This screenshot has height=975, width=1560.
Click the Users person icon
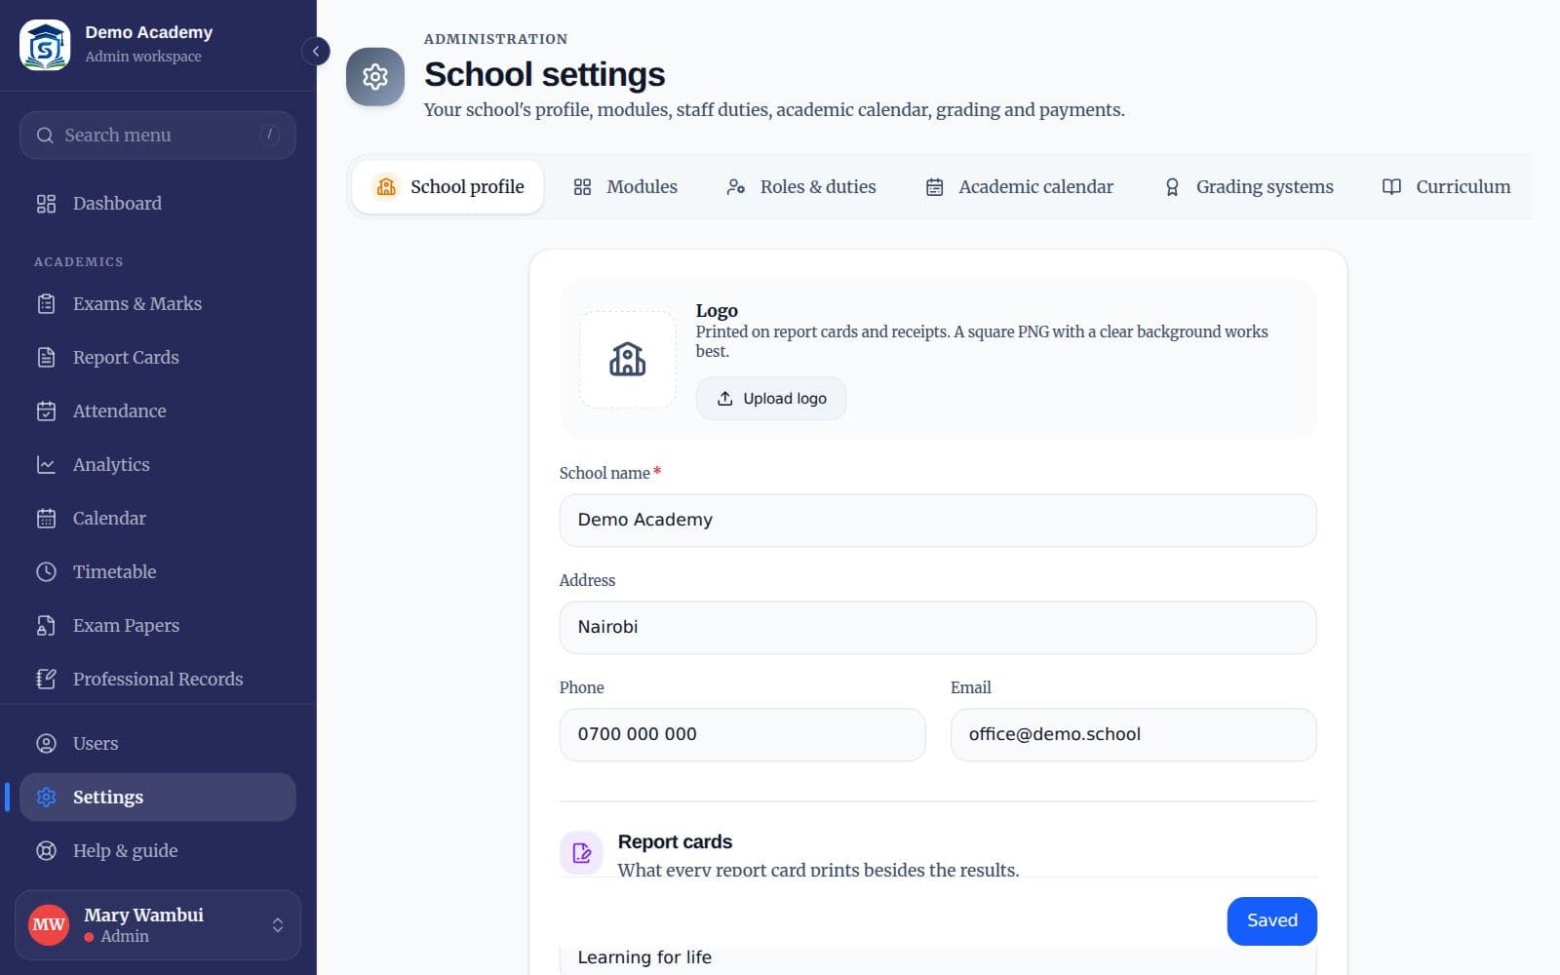[x=46, y=744]
